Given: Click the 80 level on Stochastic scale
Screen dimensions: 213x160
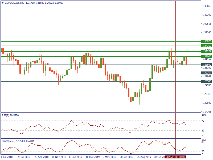Looking at the screenshot, I should pos(204,142).
